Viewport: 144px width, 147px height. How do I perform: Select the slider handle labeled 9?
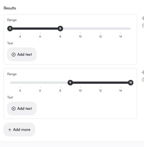click(70, 83)
